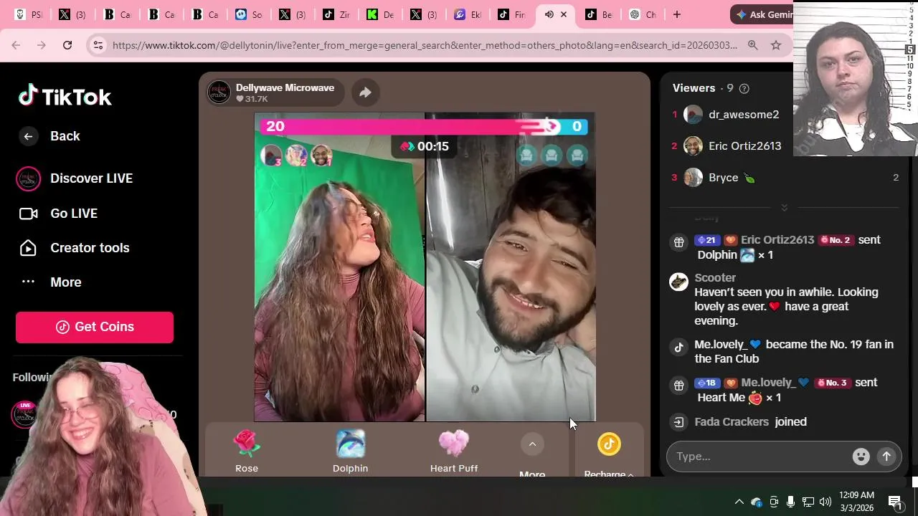Open the opponent's empty supporter seats

coord(552,156)
